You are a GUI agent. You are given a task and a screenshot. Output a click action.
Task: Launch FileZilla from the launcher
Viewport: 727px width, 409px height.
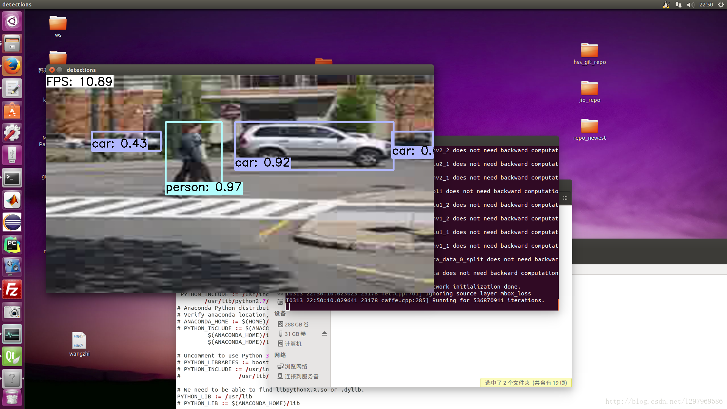(12, 289)
